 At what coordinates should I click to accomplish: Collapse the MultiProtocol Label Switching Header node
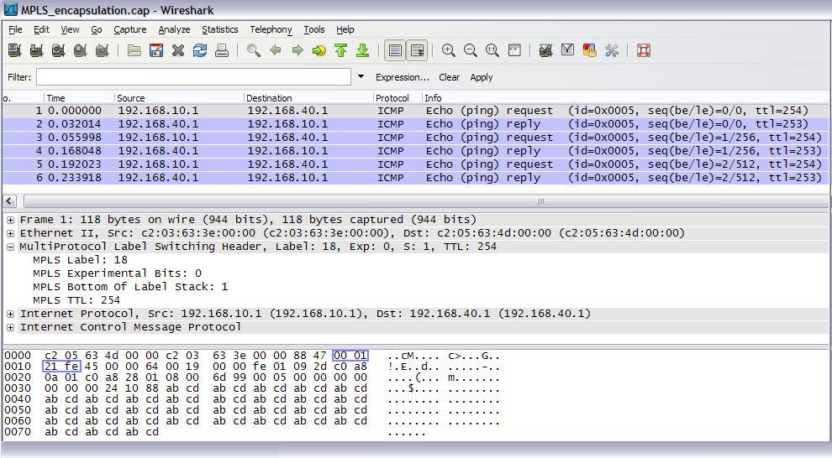coord(10,247)
